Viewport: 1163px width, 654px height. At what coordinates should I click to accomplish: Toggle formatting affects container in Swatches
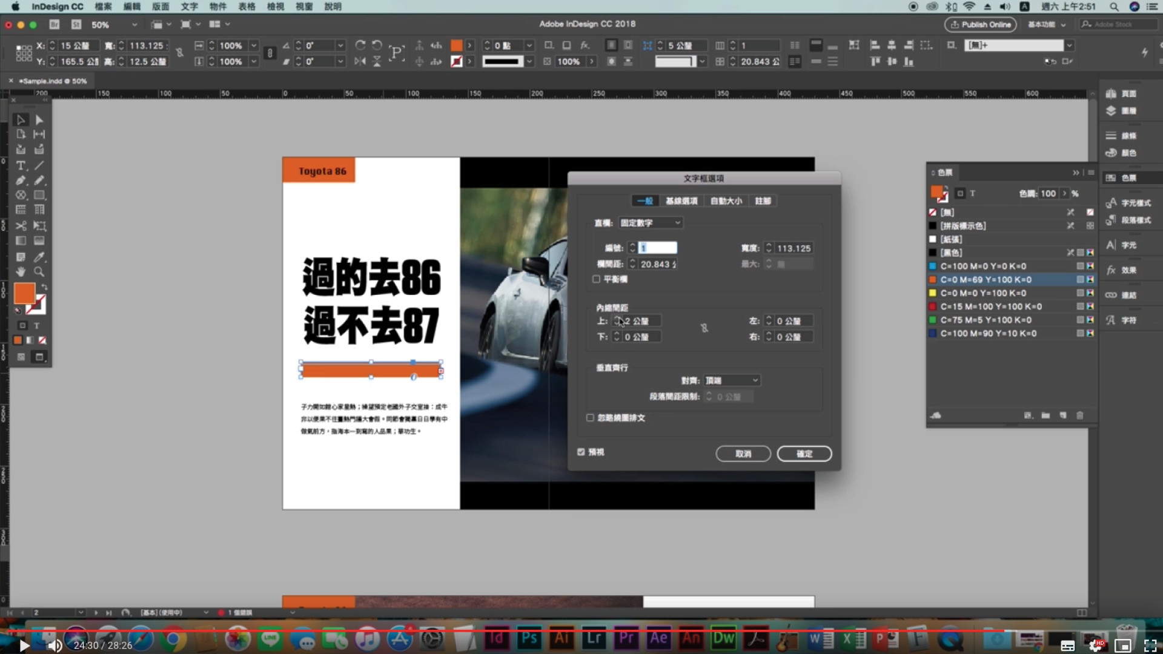coord(960,194)
